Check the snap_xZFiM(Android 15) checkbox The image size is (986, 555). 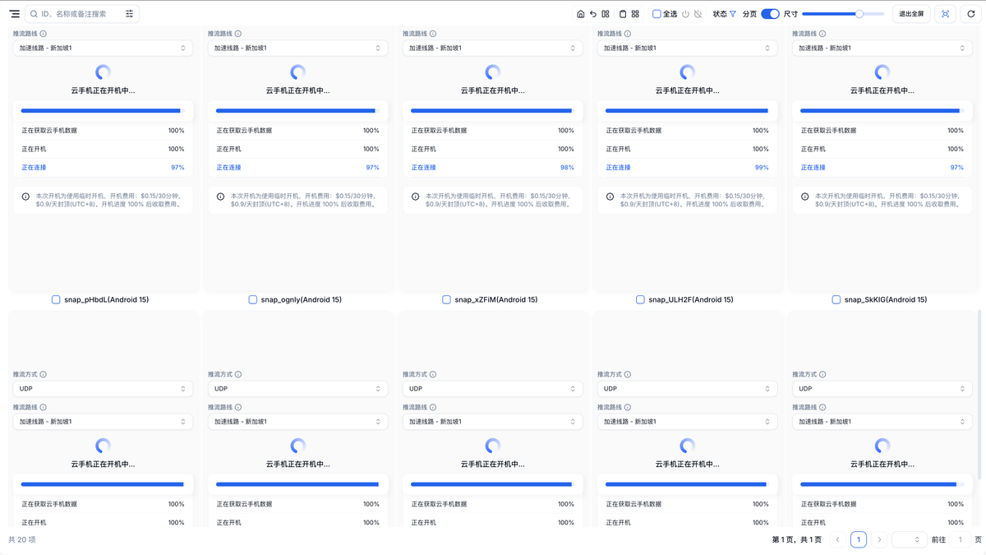[x=446, y=300]
